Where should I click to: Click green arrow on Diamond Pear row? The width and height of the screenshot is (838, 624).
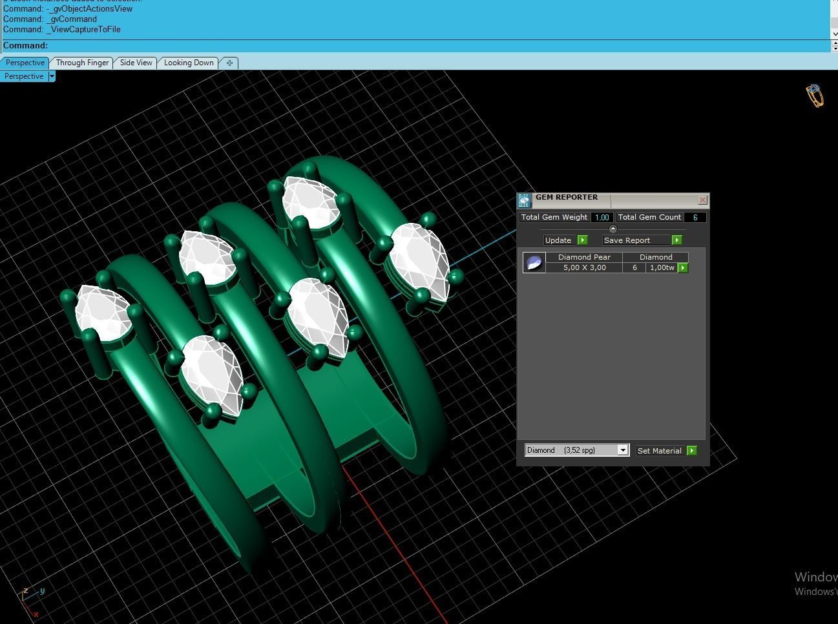tap(683, 267)
